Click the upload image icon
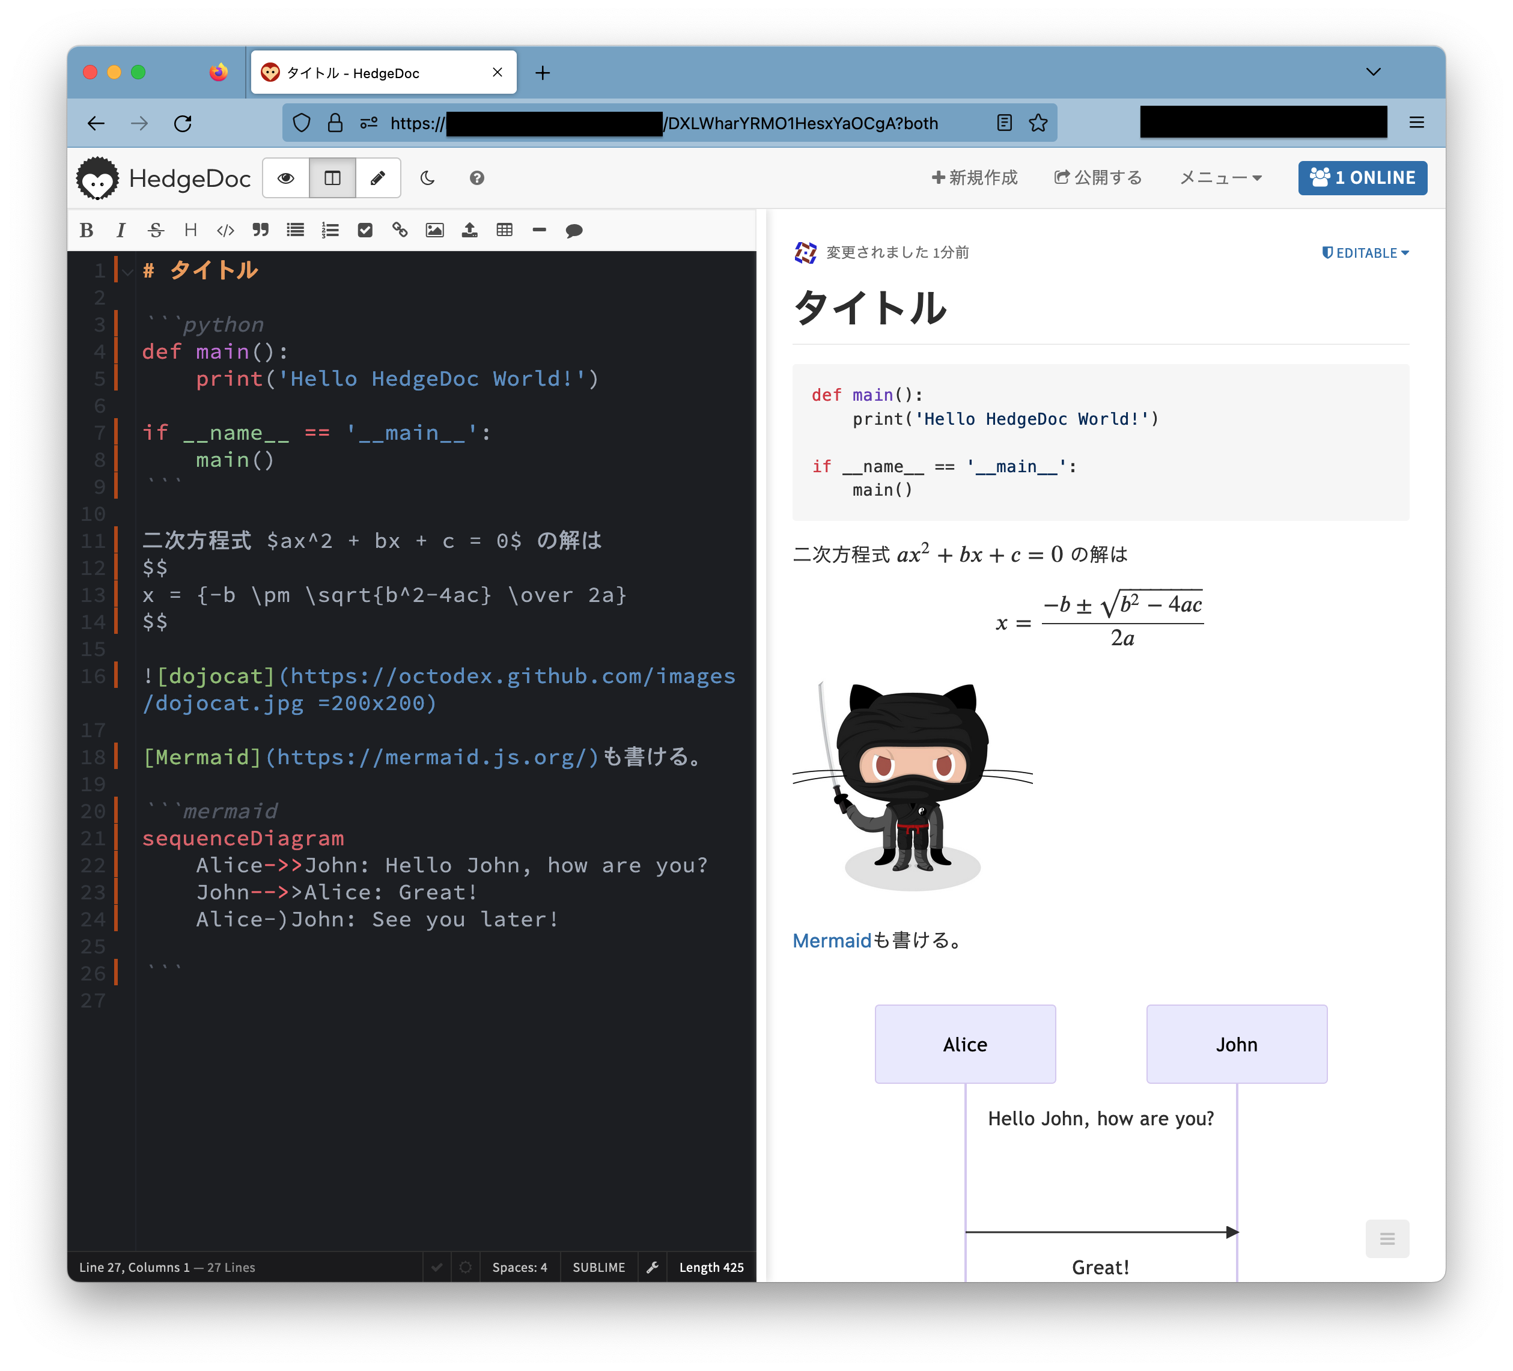The height and width of the screenshot is (1371, 1513). click(x=470, y=230)
